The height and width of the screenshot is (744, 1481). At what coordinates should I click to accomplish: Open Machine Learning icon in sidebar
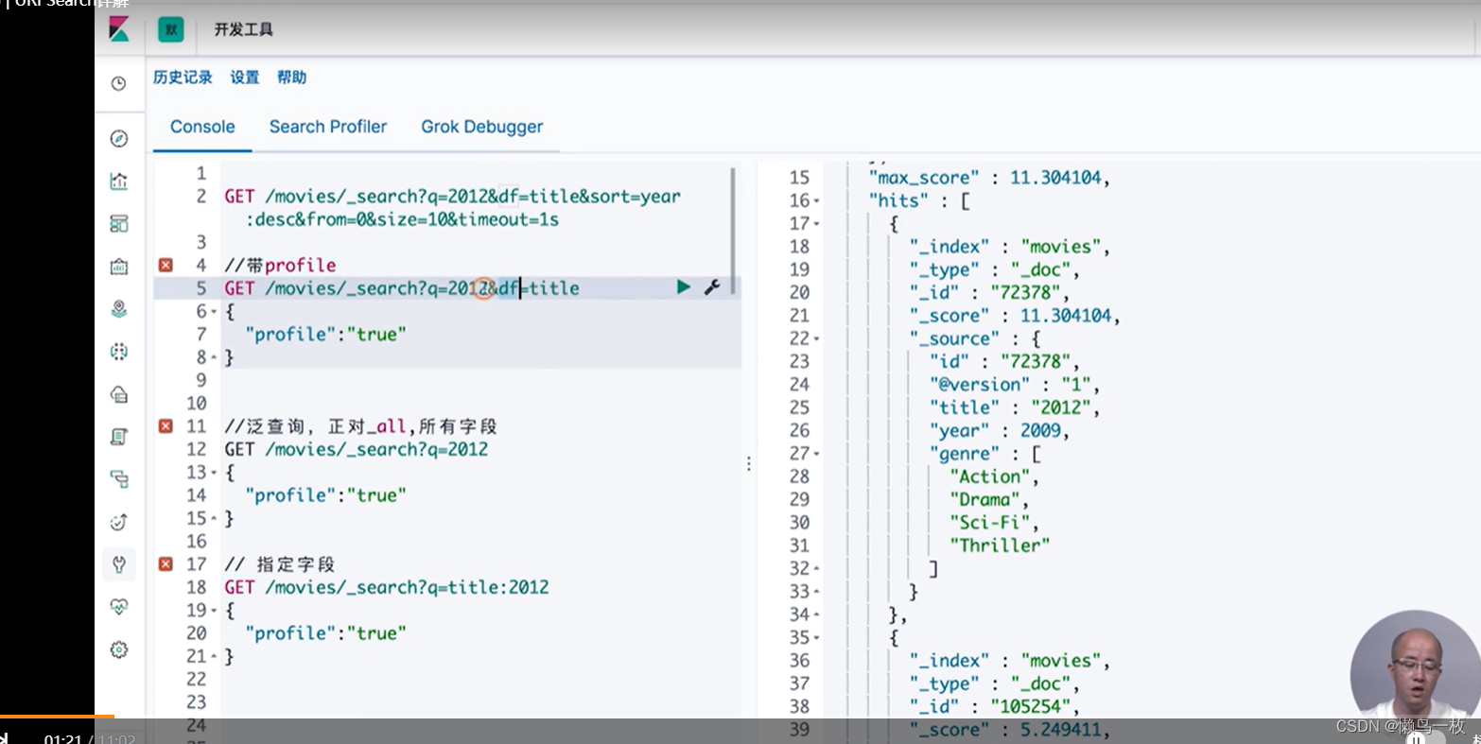[x=119, y=352]
